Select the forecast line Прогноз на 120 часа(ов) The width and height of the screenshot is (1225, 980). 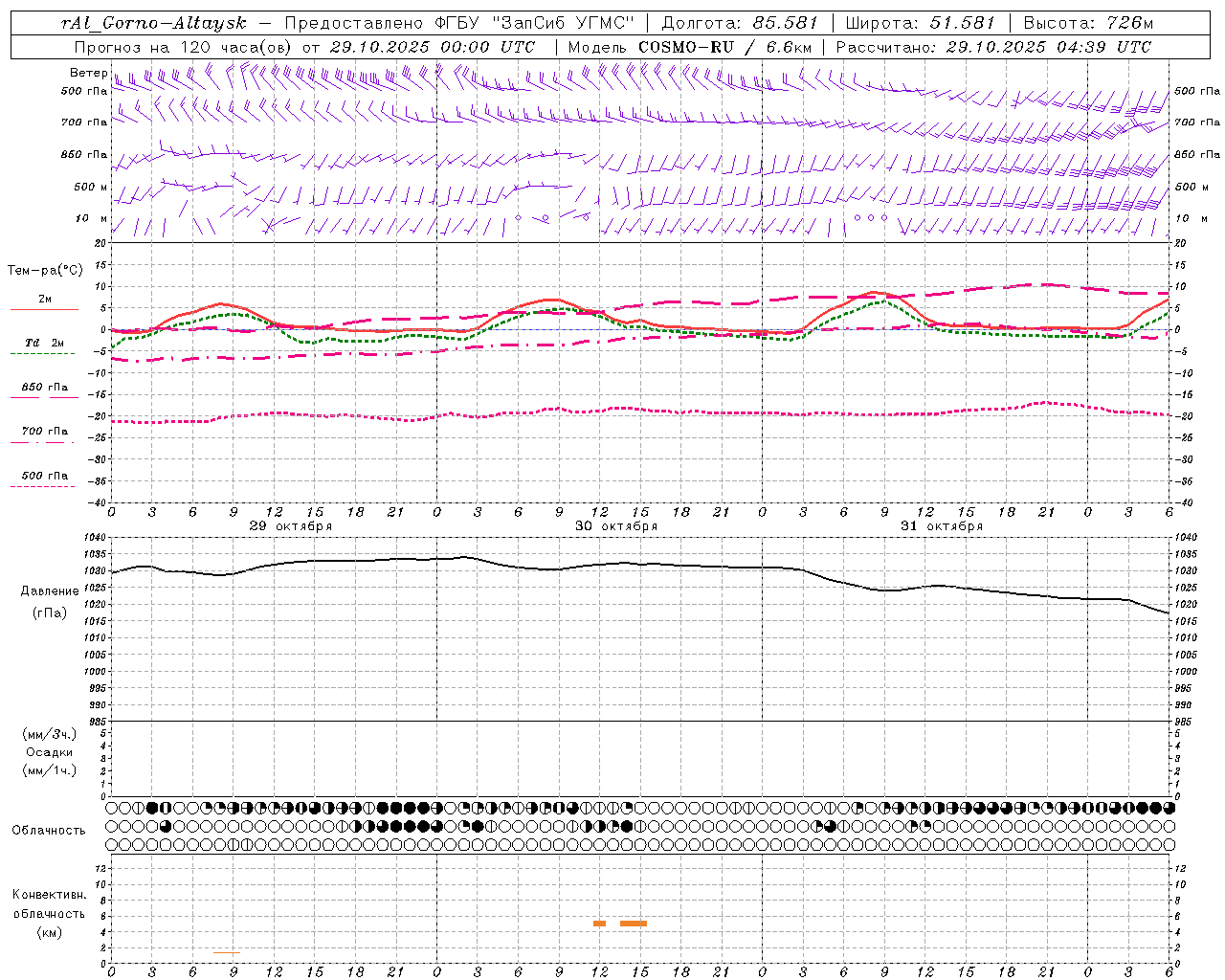click(184, 47)
